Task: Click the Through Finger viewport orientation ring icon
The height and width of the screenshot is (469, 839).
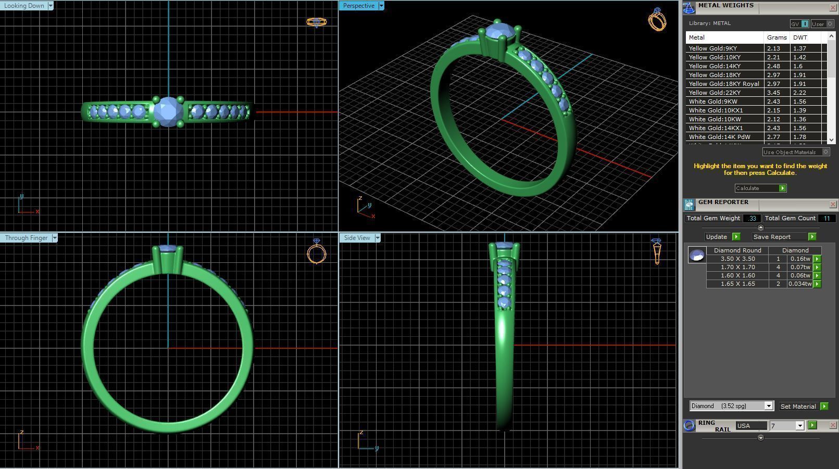Action: click(x=317, y=251)
